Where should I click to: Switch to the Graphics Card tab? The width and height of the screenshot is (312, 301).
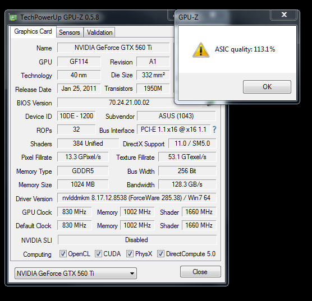[x=33, y=31]
